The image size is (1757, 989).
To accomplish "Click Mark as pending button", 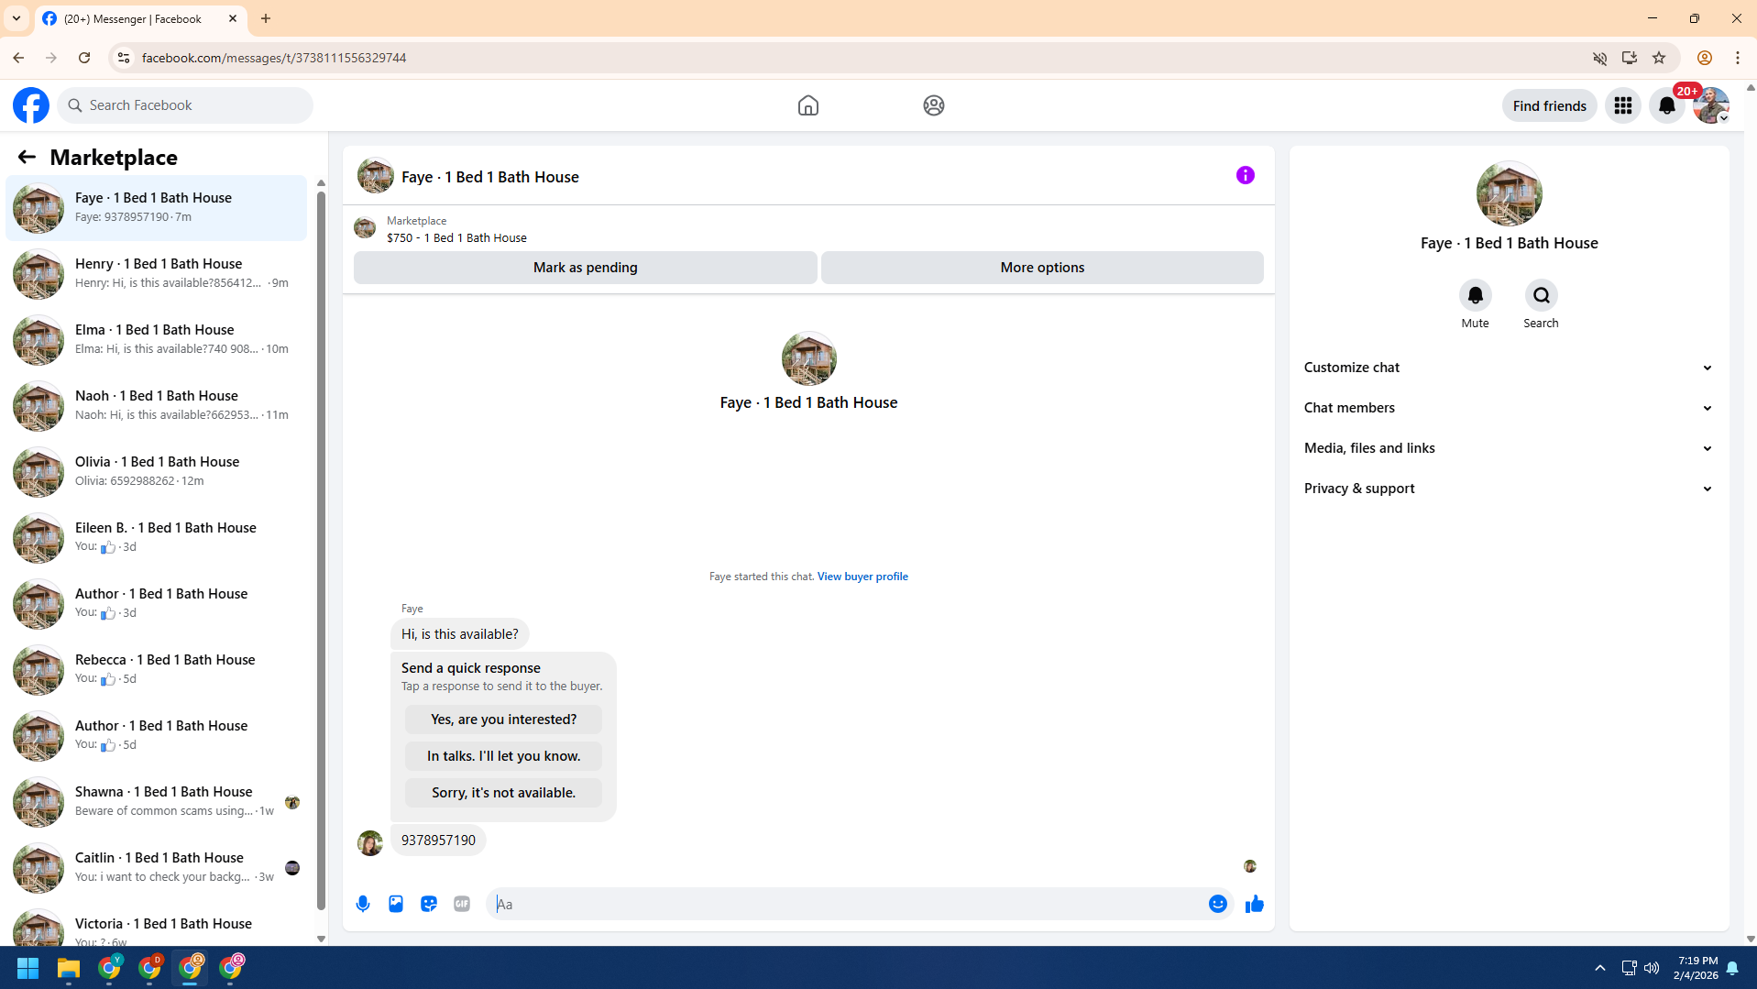I will (x=585, y=268).
